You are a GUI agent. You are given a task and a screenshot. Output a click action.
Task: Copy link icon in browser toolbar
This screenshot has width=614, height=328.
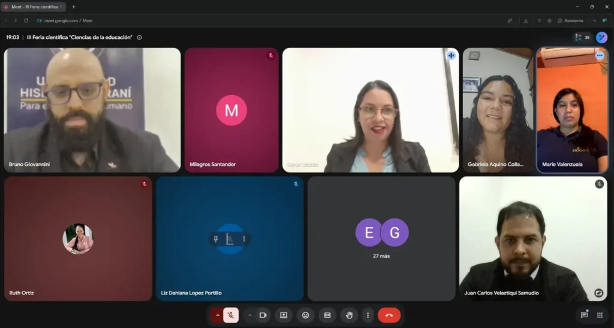[x=510, y=21]
